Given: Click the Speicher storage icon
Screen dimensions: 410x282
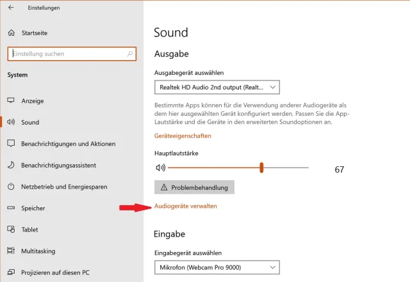Looking at the screenshot, I should [11, 208].
